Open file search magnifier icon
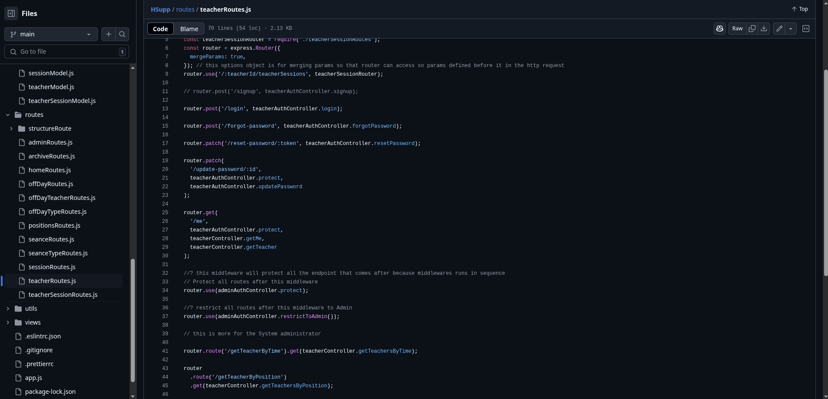Image resolution: width=828 pixels, height=399 pixels. 122,34
